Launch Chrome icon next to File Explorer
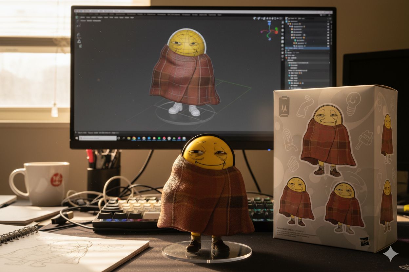The image size is (409, 272). 134,138
